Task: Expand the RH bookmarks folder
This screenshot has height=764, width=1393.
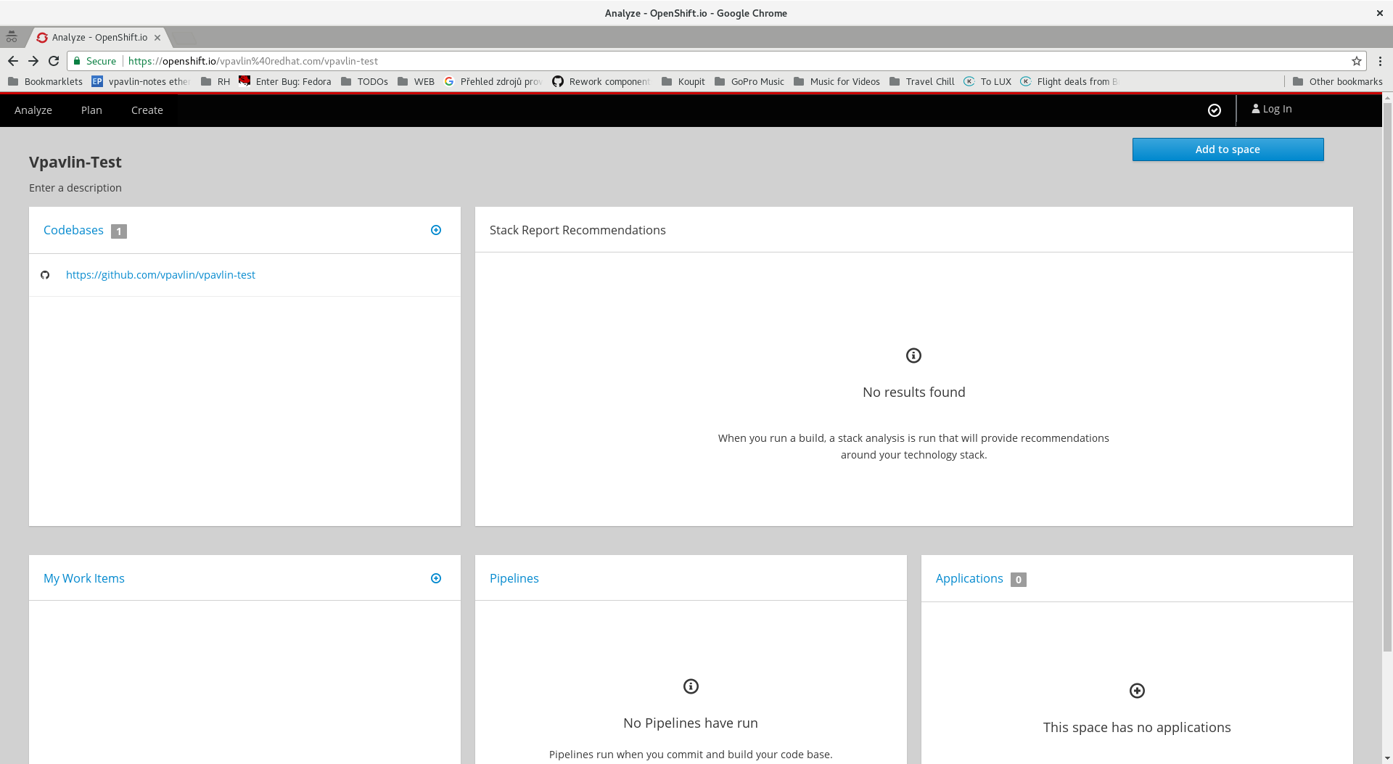Action: pyautogui.click(x=216, y=81)
